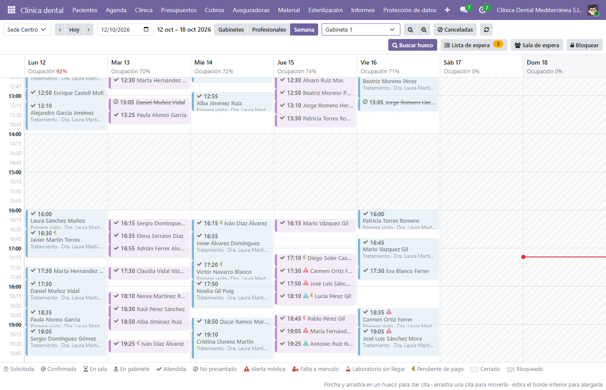
Task: Open the 16:00 Laura Sánchez Muñoz appointment
Action: 66,220
